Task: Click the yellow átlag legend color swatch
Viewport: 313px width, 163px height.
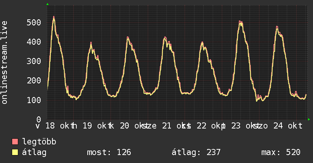Action: click(x=15, y=152)
